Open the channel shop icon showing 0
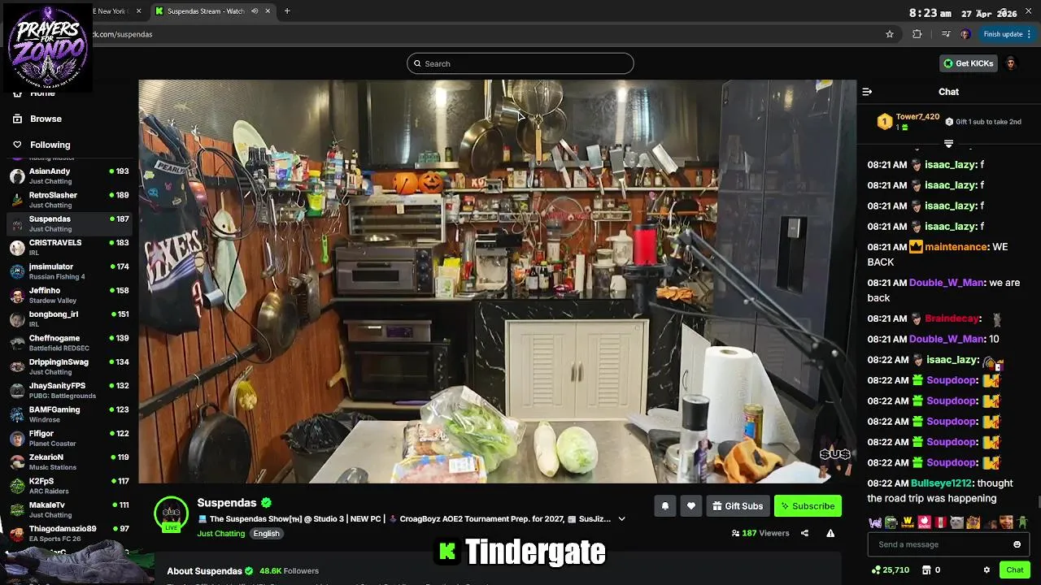 (932, 570)
